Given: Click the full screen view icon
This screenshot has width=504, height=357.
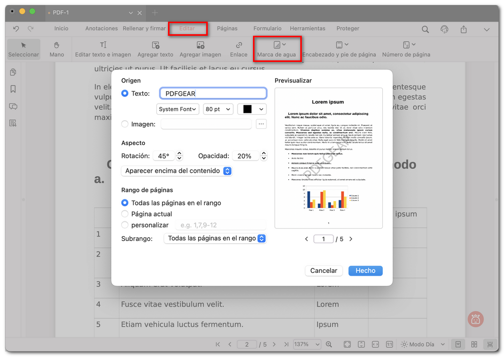Looking at the screenshot, I should pos(347,344).
